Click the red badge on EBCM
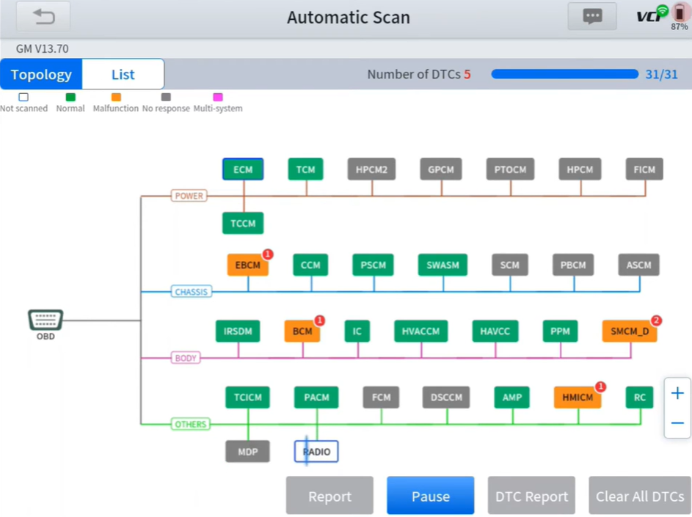The image size is (692, 517). pos(267,254)
